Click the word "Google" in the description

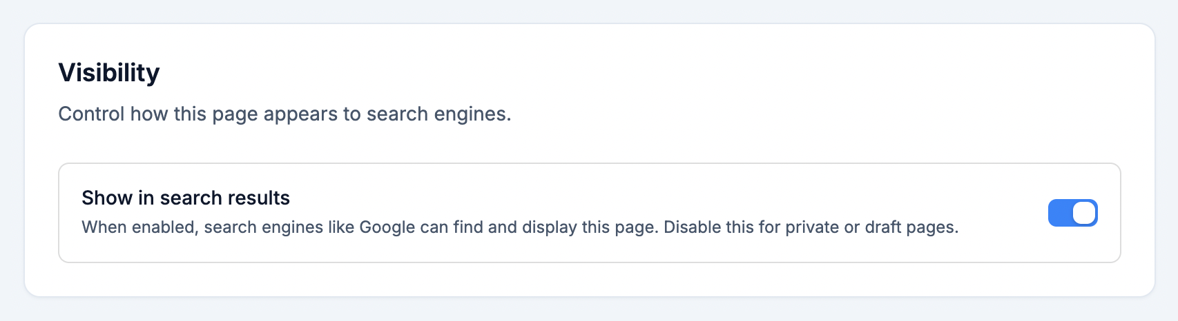pos(387,227)
